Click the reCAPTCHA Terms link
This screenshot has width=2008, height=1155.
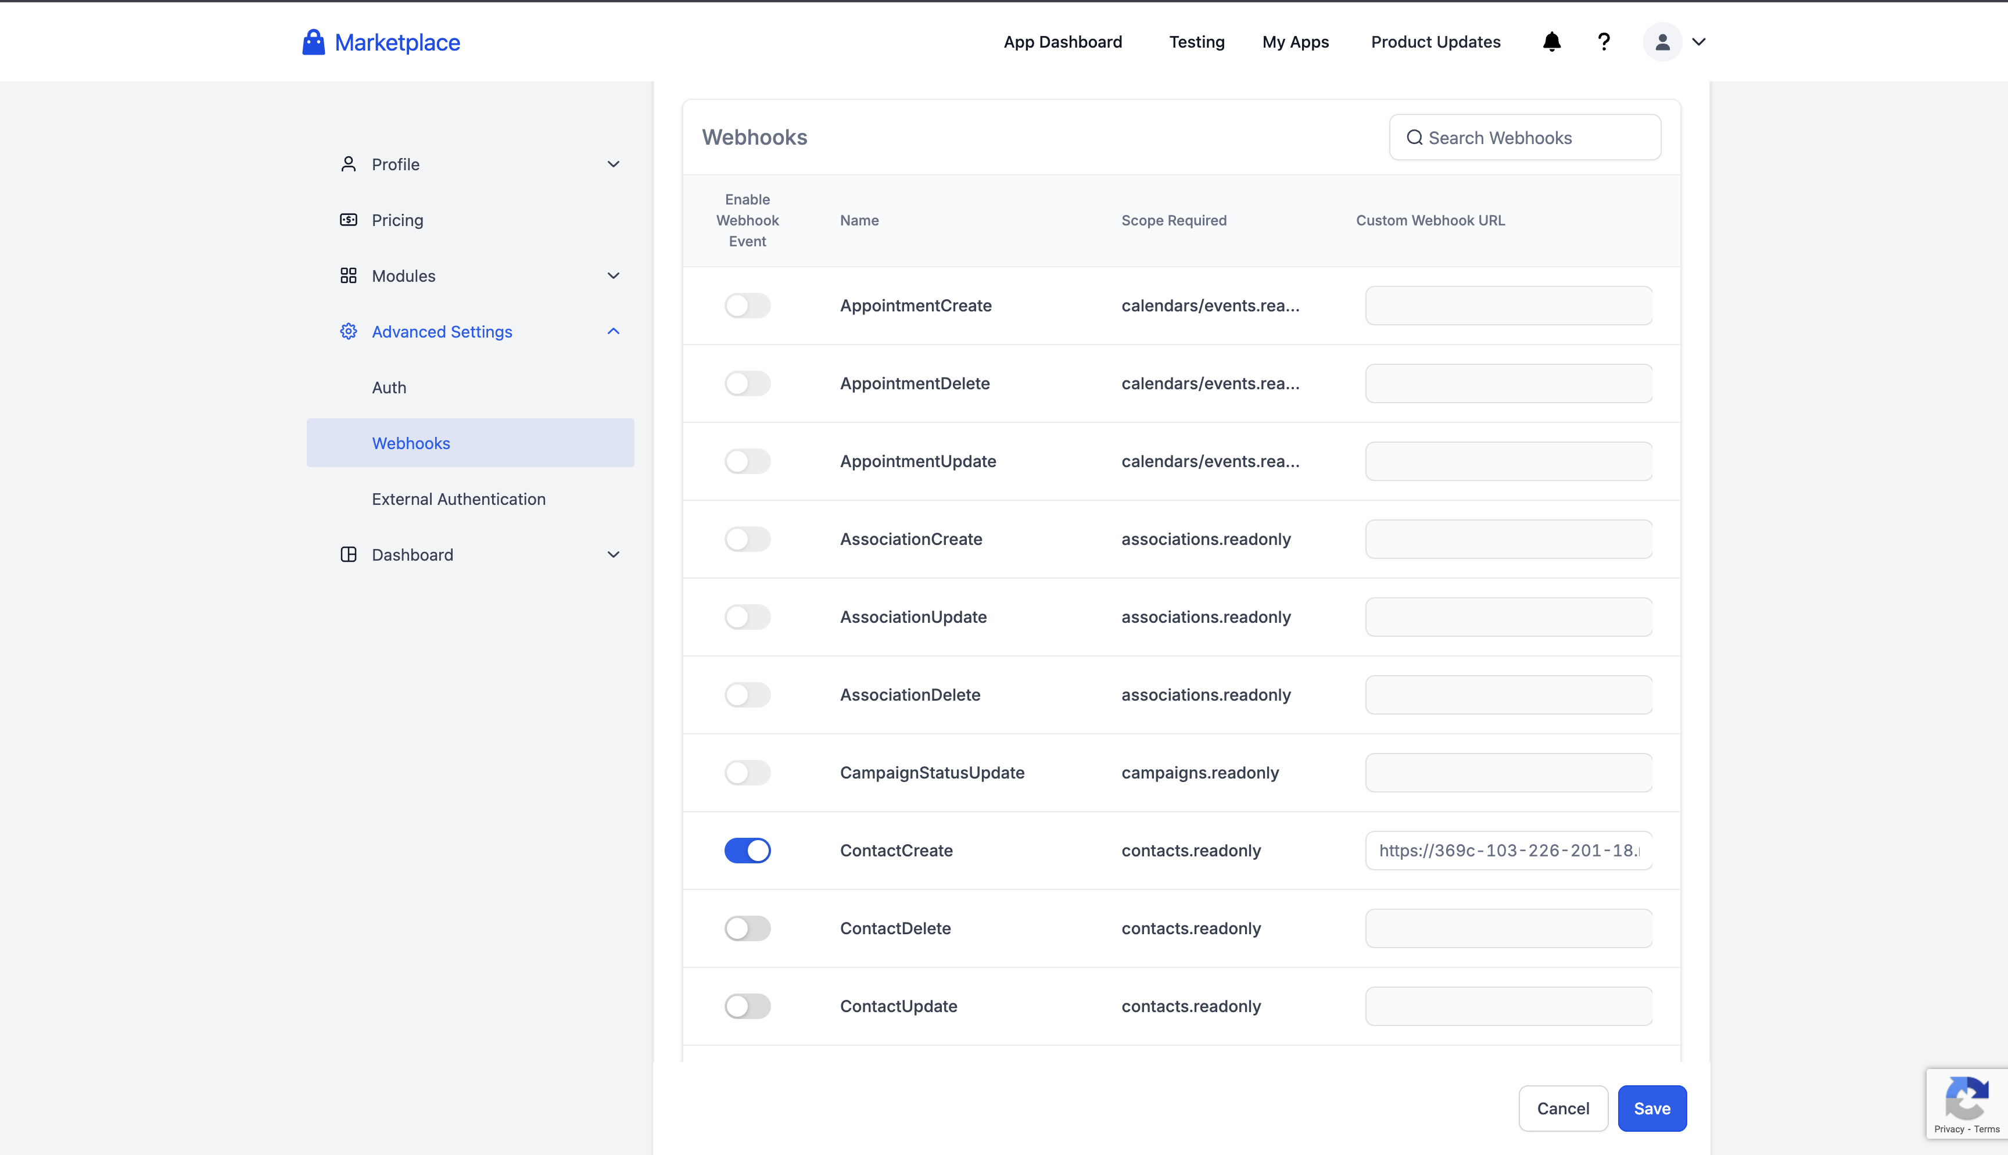[1987, 1129]
